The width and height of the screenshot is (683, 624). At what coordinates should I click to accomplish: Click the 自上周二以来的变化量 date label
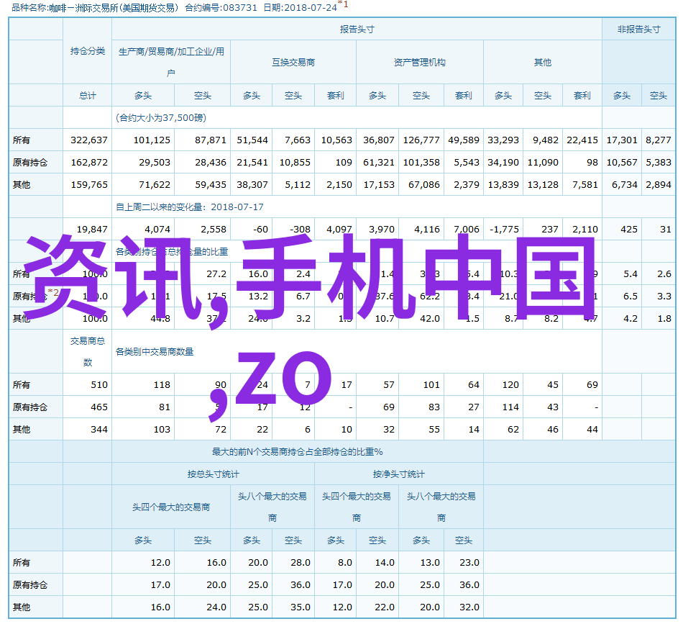pos(190,207)
